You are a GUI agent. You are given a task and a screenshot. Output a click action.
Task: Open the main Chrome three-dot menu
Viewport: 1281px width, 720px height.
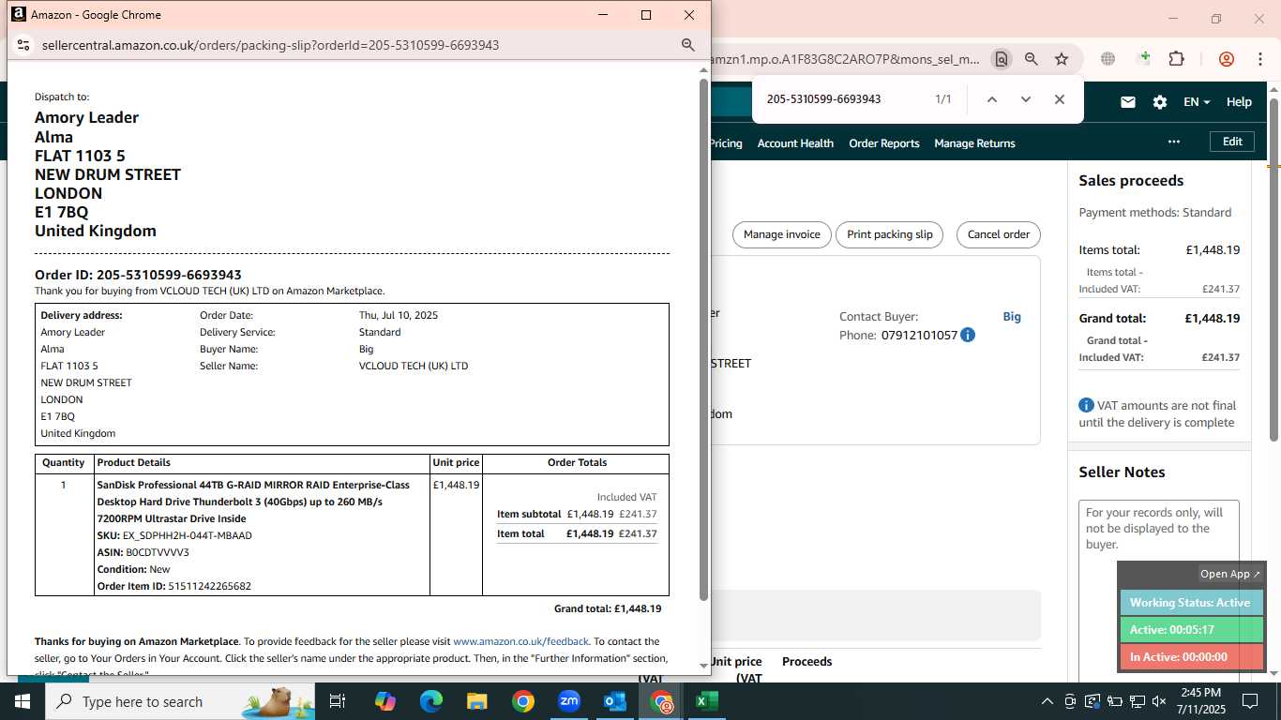click(x=1259, y=59)
